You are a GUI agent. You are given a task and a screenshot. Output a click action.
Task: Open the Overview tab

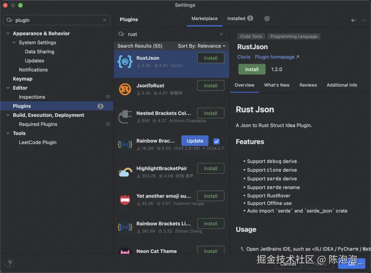coord(244,85)
